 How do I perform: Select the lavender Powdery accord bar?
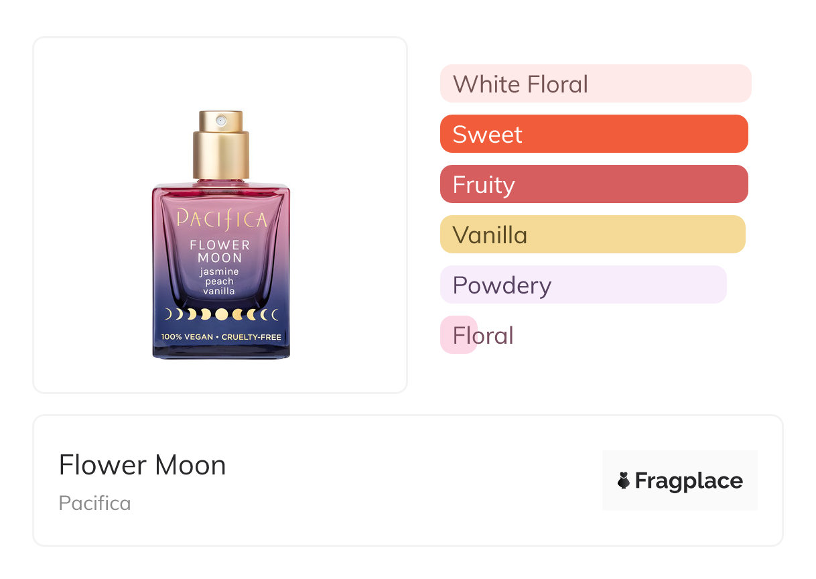point(583,285)
